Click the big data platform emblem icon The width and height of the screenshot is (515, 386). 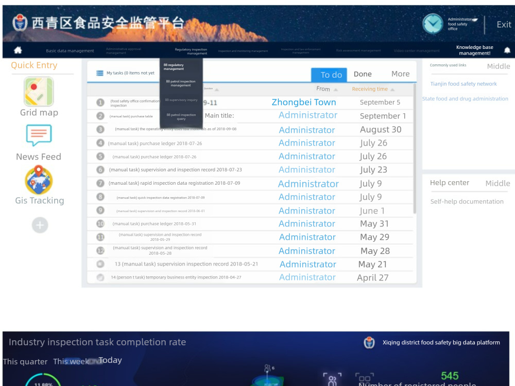click(x=369, y=342)
